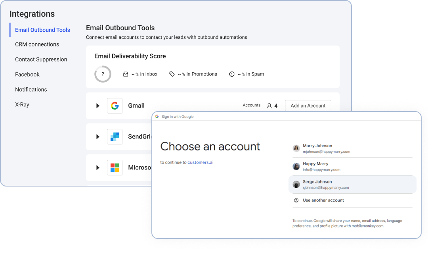Screen dimensions: 428x254
Task: Select Use another account option
Action: pos(323,200)
